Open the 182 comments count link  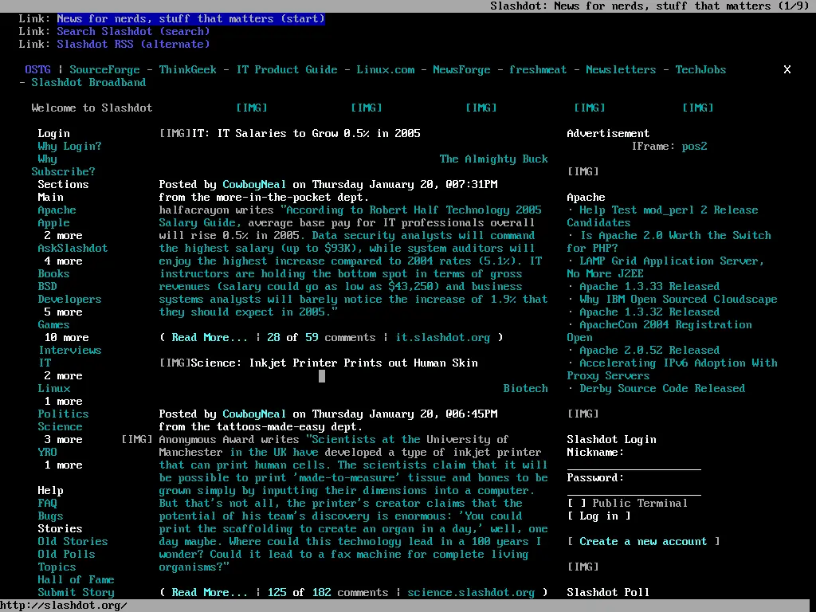coord(322,592)
